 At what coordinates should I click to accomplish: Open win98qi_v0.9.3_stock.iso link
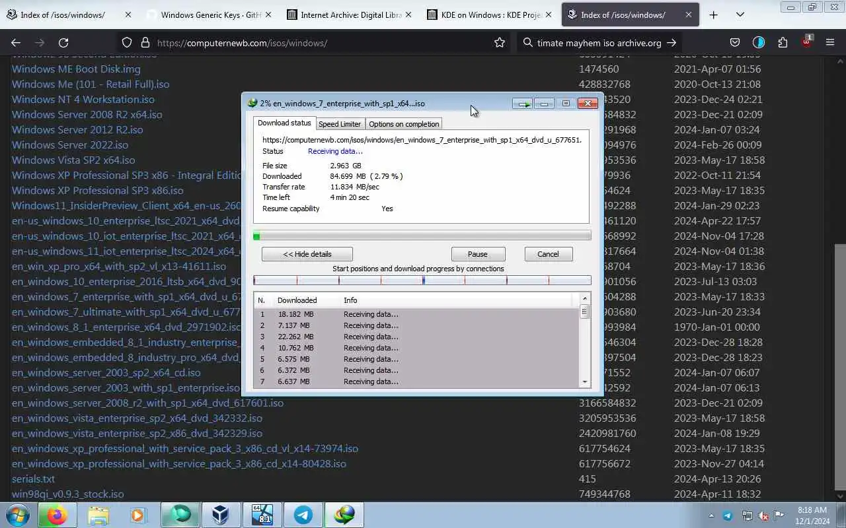[67, 494]
